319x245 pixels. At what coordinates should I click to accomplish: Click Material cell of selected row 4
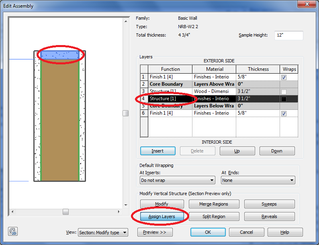214,99
